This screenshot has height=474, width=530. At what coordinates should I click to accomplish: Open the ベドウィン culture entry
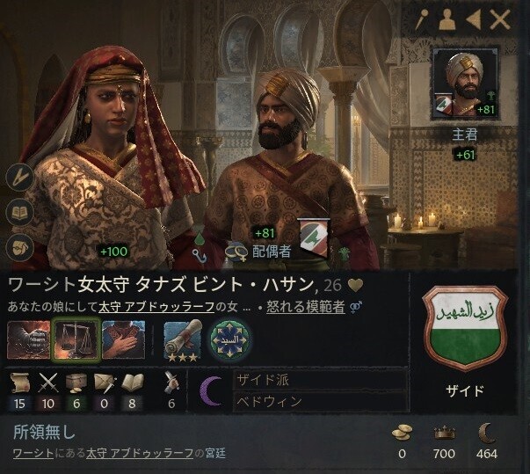[x=319, y=401]
